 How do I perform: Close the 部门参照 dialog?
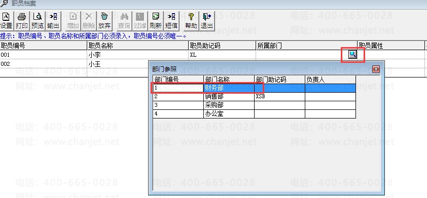click(x=376, y=69)
